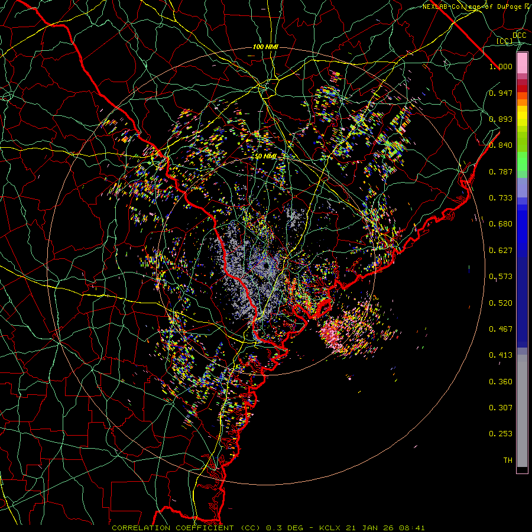Image resolution: width=532 pixels, height=532 pixels.
Task: Pick the pink swatch atop the colorbar
Action: [x=522, y=63]
